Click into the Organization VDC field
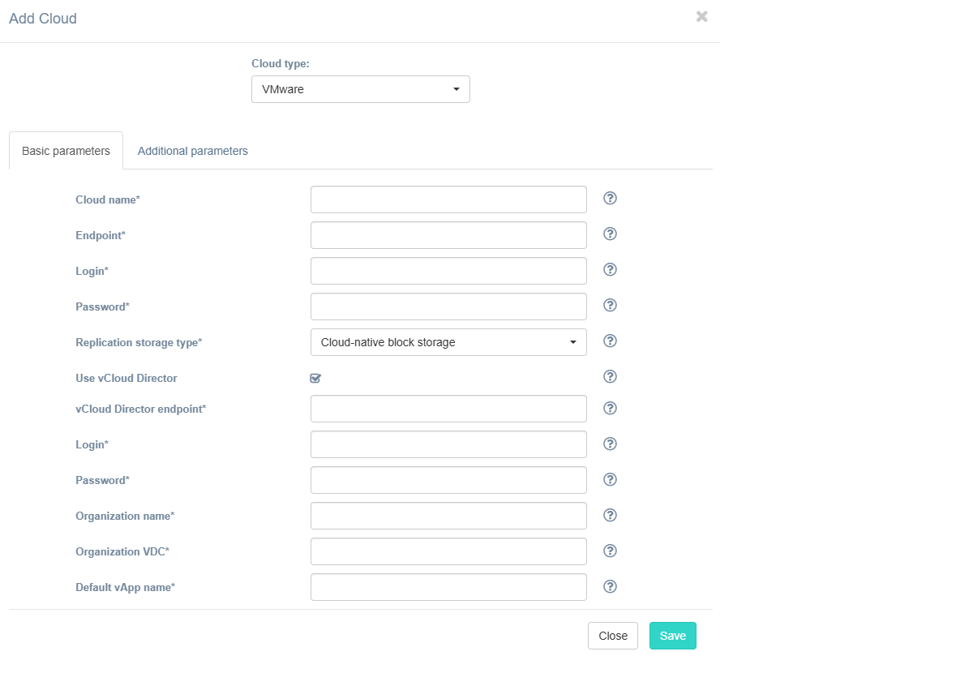Image resolution: width=973 pixels, height=673 pixels. (x=448, y=551)
